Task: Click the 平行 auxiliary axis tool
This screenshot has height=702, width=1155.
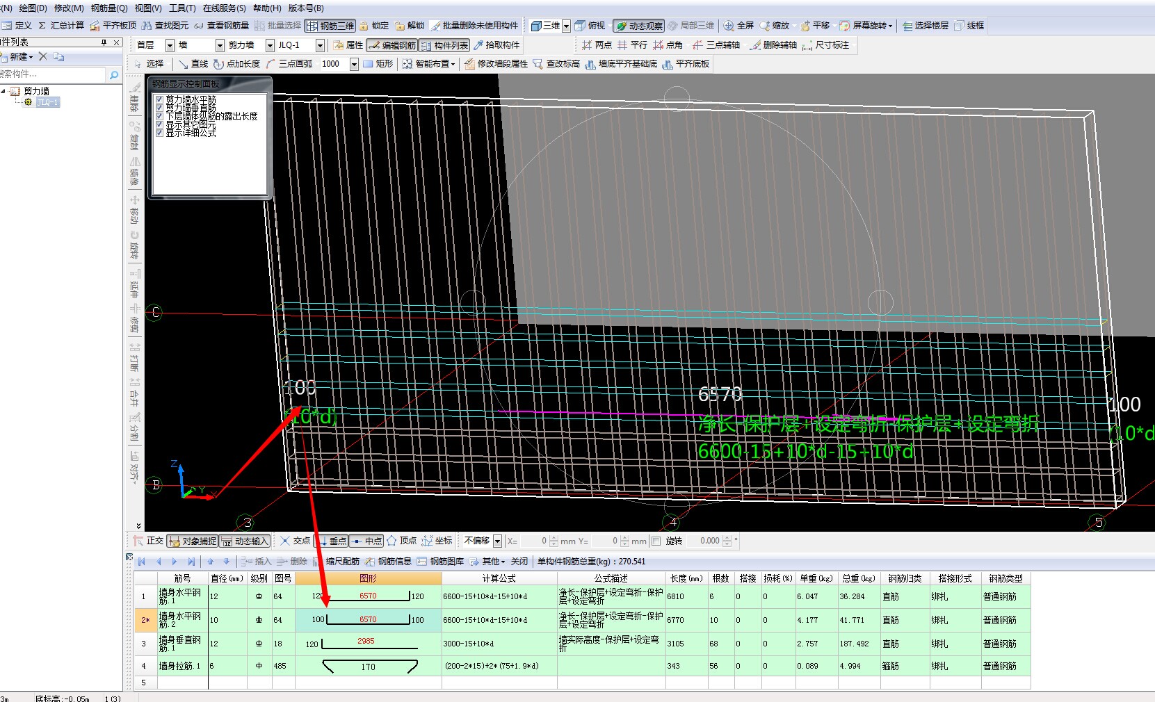Action: click(632, 45)
